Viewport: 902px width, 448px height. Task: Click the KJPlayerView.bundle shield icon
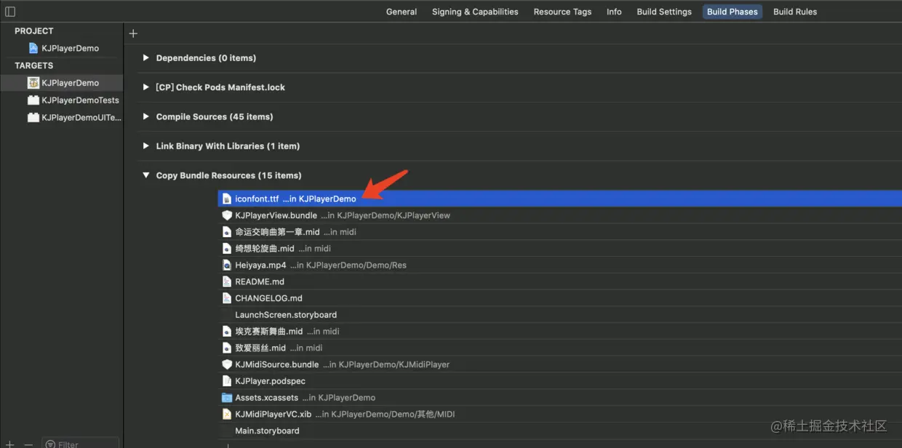pyautogui.click(x=227, y=215)
